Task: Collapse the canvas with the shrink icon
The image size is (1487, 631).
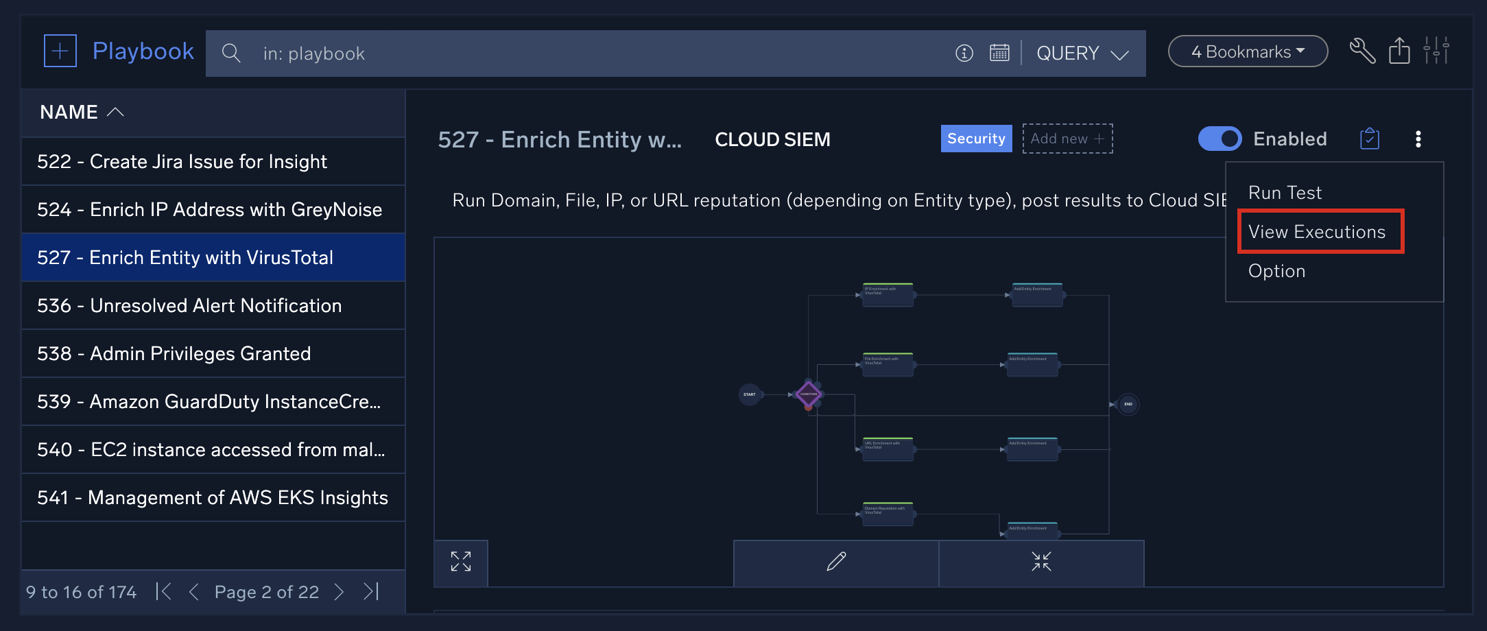Action: tap(1041, 562)
